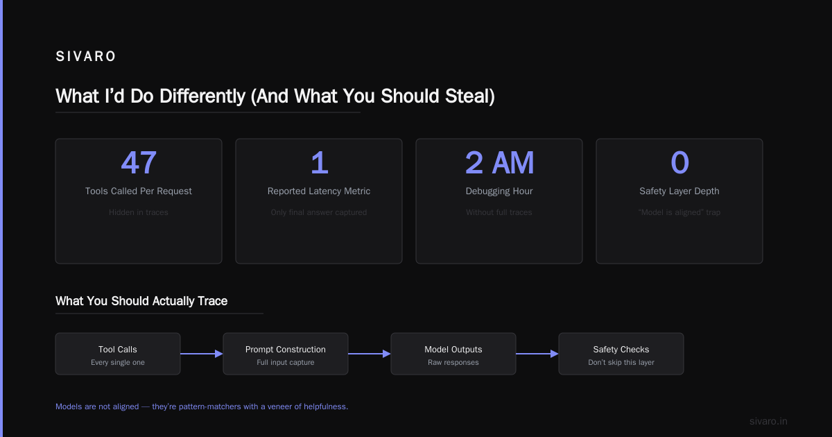Open the Safety Layer Depth card

[x=679, y=201]
